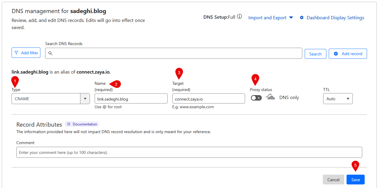Open Dashboard Display Settings

[x=335, y=18]
